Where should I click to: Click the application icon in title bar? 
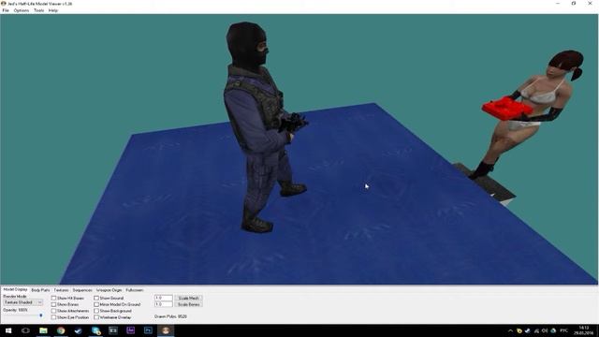[x=4, y=4]
